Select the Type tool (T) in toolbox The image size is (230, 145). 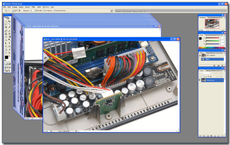(x=9, y=43)
